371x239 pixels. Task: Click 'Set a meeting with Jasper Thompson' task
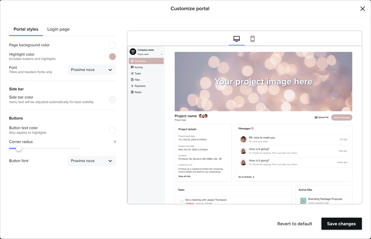206,200
